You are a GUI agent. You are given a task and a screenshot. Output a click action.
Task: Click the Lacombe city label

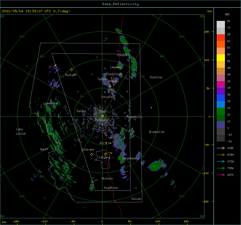[116, 67]
